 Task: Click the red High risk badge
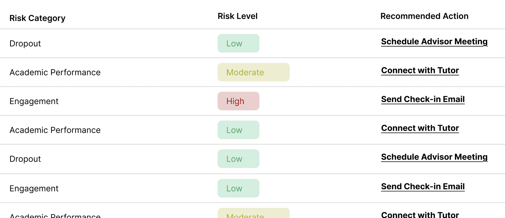pos(238,101)
